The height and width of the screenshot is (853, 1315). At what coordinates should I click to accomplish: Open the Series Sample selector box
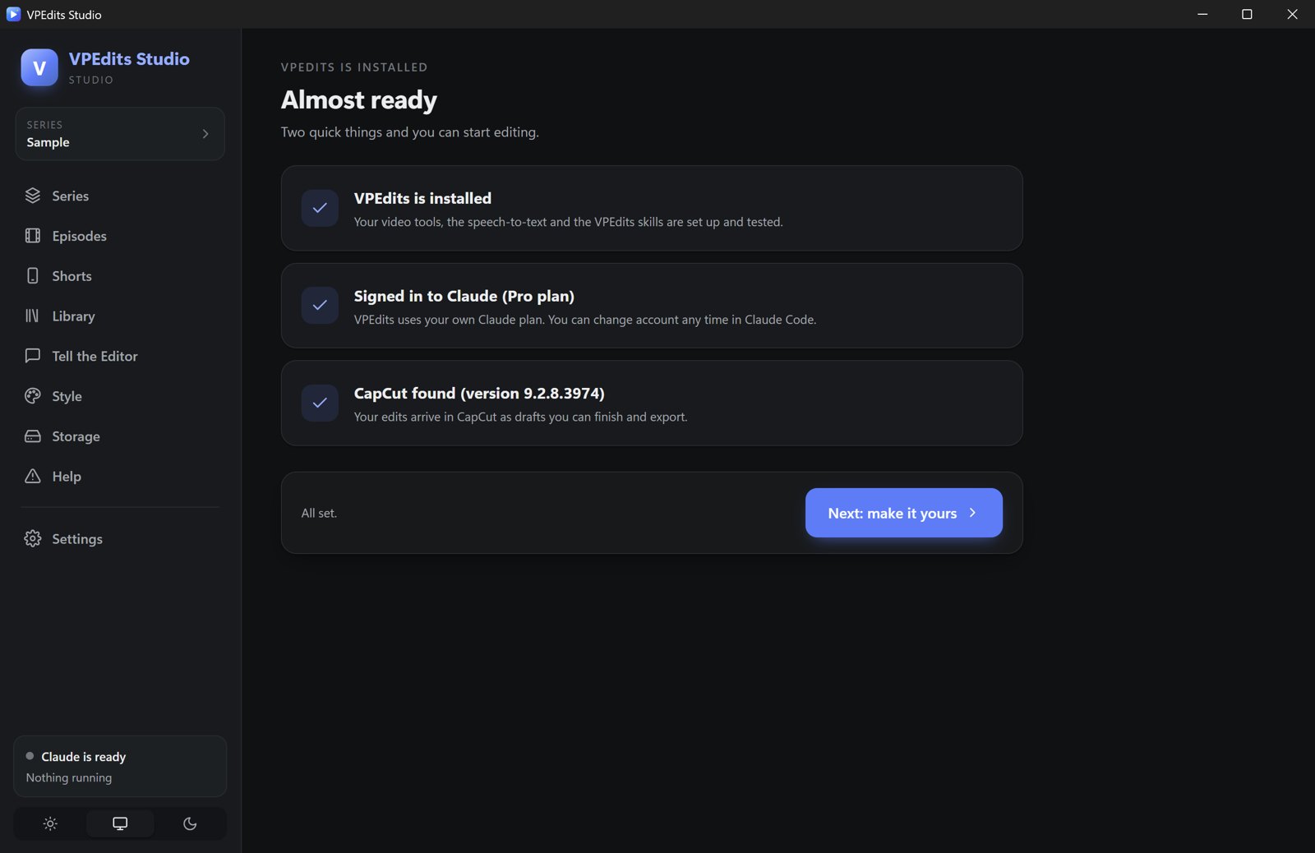coord(120,133)
